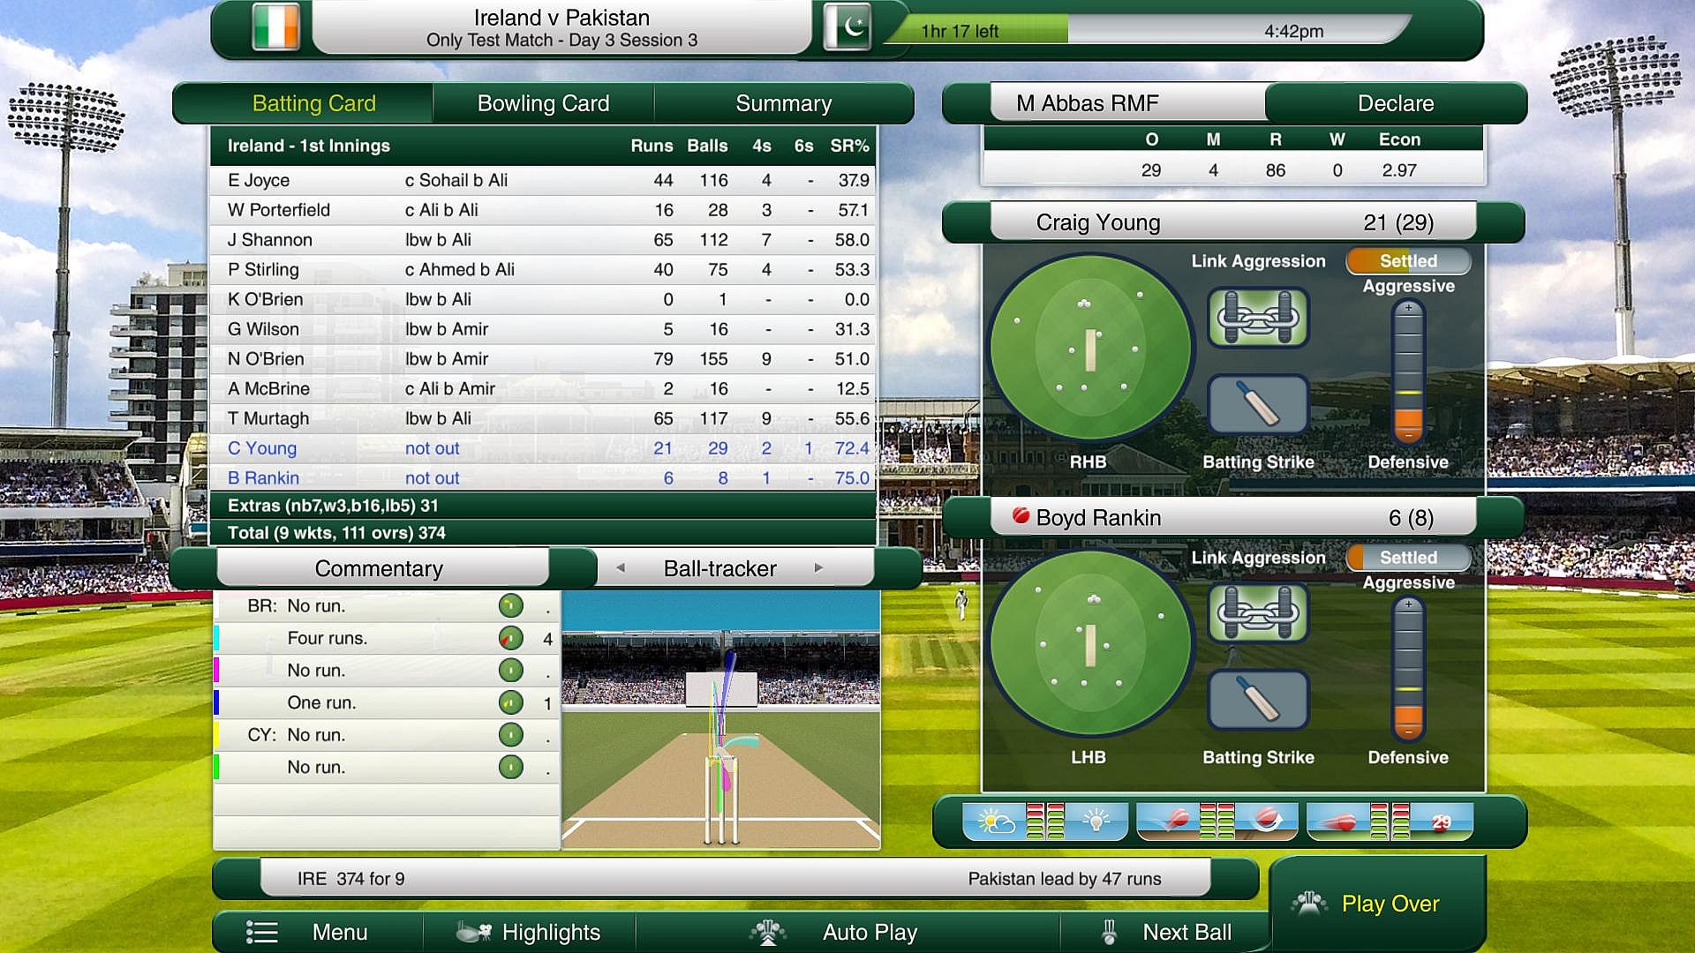Image resolution: width=1695 pixels, height=953 pixels.
Task: Click Boyd Rankin's field placement wagon wheel
Action: click(x=1090, y=642)
